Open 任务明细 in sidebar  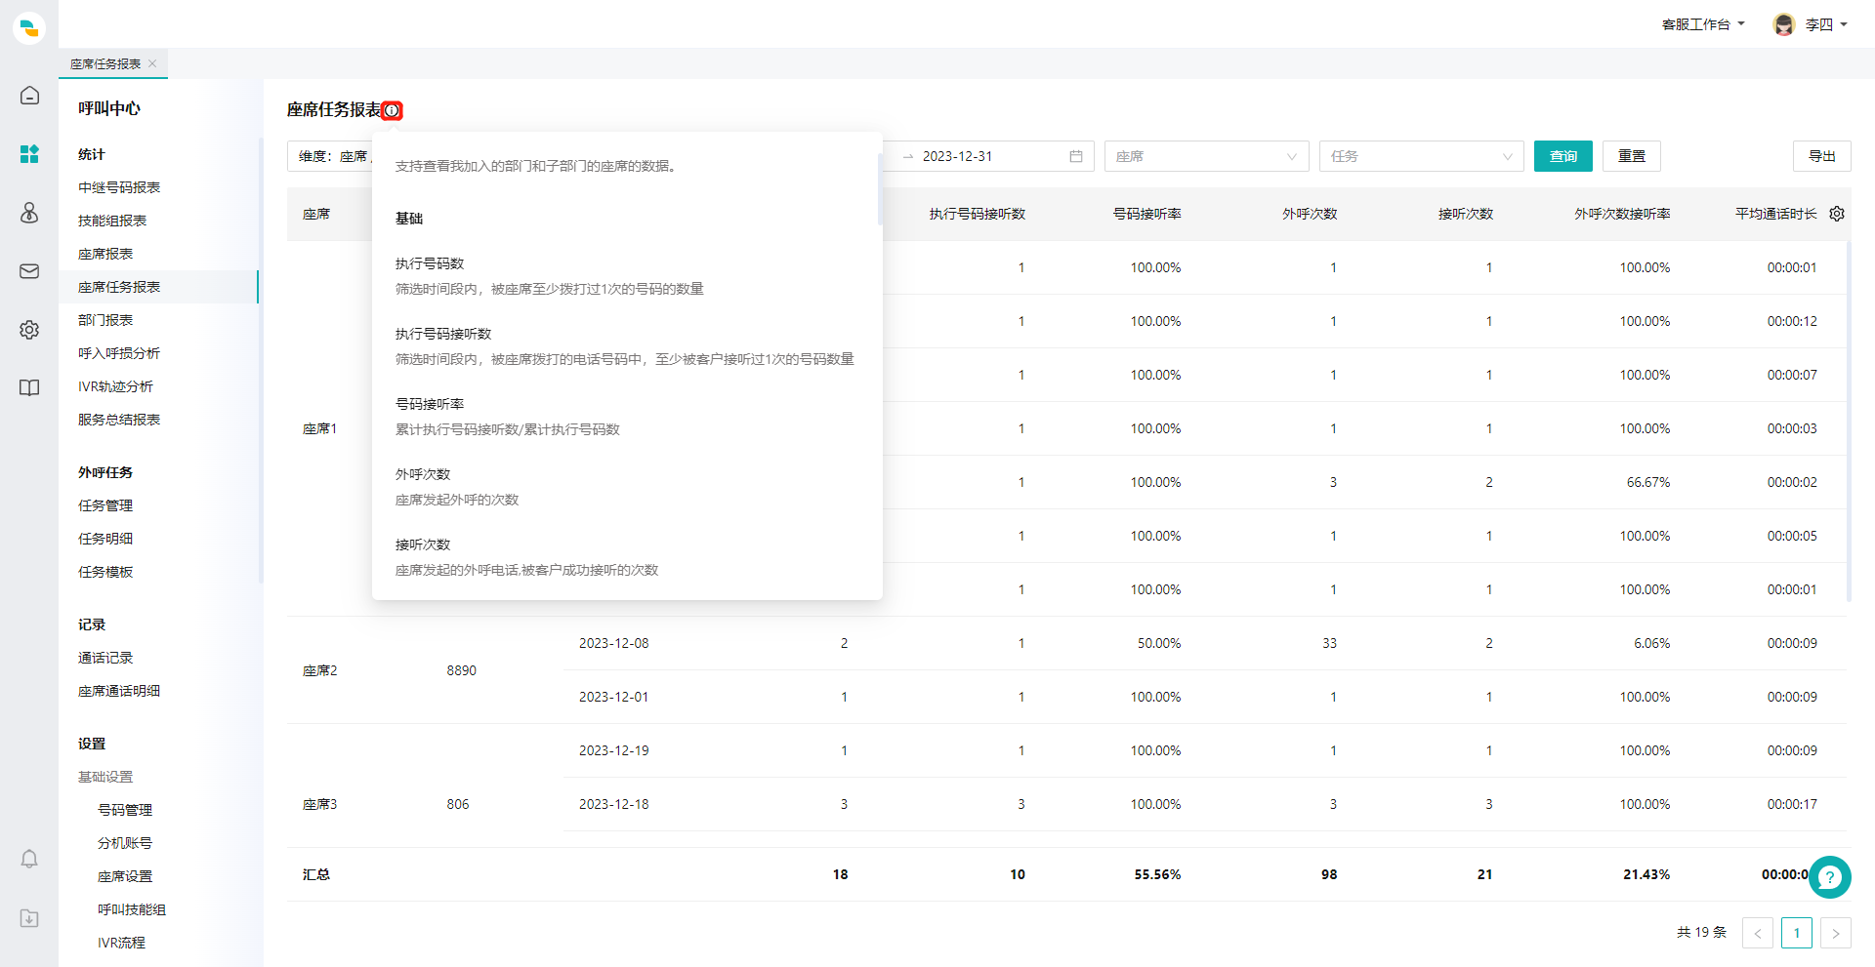[x=105, y=539]
